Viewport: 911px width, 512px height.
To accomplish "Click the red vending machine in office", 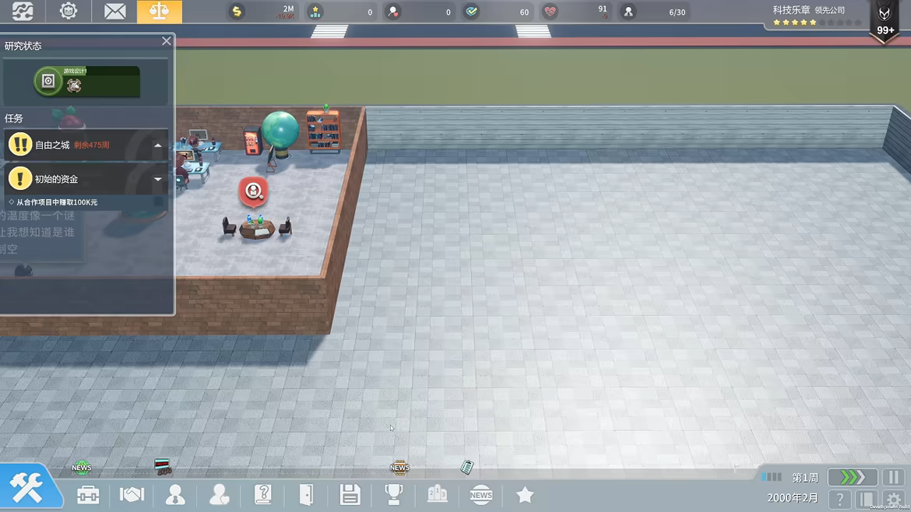I will pos(251,141).
